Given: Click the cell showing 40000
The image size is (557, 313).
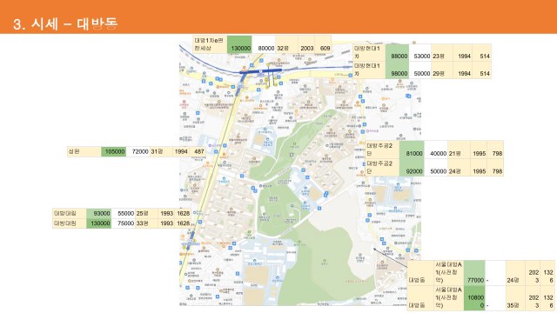Looking at the screenshot, I should coord(436,150).
